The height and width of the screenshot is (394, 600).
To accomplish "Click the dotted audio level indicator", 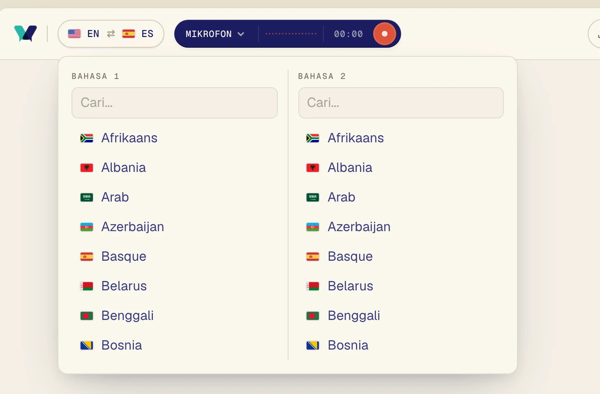I will (291, 34).
